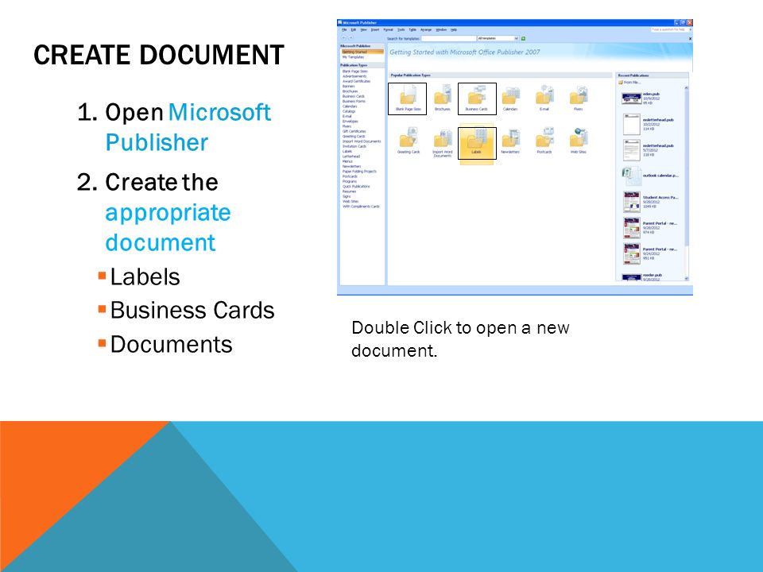
Task: Open the Table menu
Action: [x=412, y=30]
